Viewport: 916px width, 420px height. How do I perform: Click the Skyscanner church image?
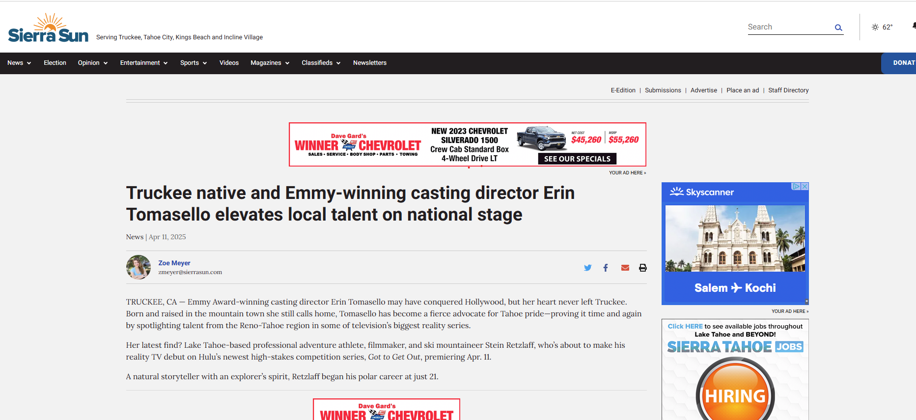pos(735,238)
